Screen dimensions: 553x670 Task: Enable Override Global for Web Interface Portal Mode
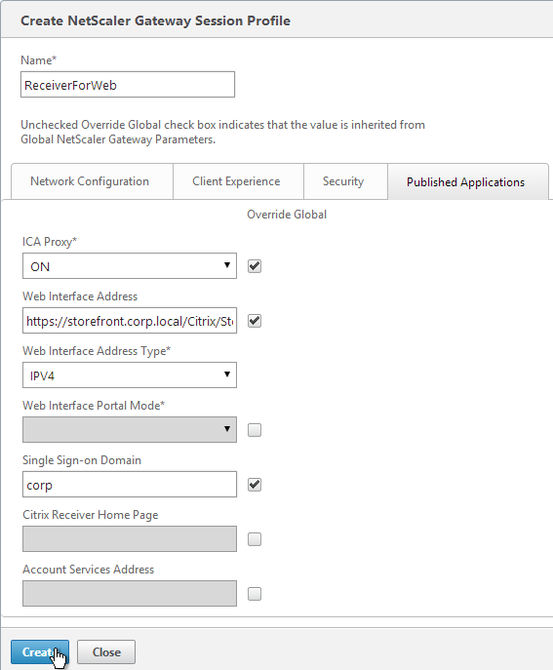point(255,430)
